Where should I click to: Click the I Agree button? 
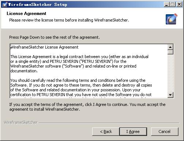(x=133, y=132)
